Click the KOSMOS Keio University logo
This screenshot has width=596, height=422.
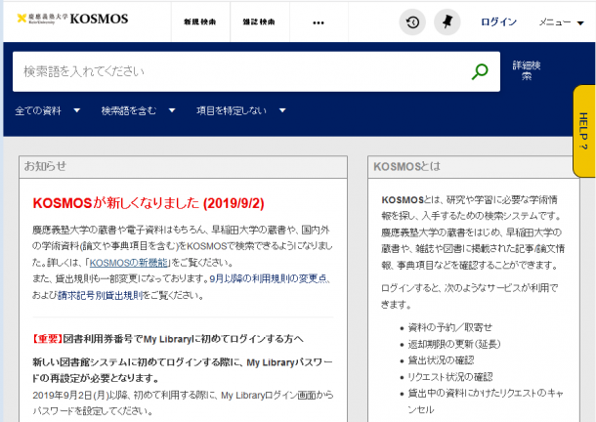(x=72, y=19)
